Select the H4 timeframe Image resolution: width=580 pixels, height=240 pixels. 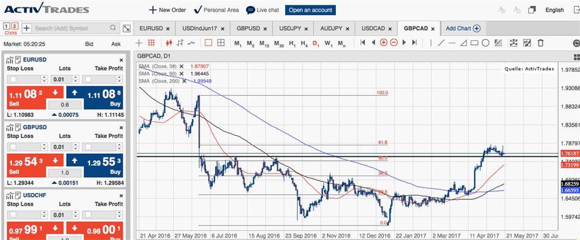click(x=304, y=43)
